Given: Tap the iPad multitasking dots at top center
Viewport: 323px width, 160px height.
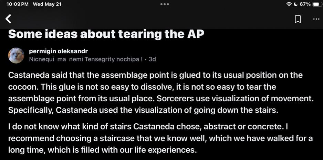Looking at the screenshot, I should [165, 4].
